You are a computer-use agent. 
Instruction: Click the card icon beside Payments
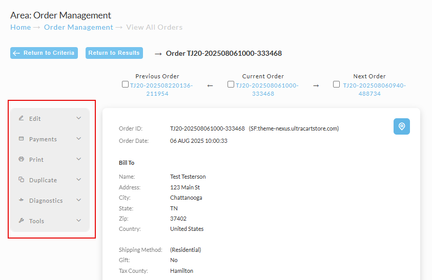point(21,139)
